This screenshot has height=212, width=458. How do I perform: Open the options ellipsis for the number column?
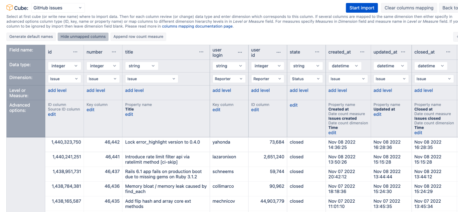pyautogui.click(x=114, y=52)
